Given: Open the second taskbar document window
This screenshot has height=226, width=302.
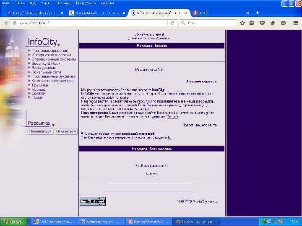Looking at the screenshot, I should pos(102,222).
